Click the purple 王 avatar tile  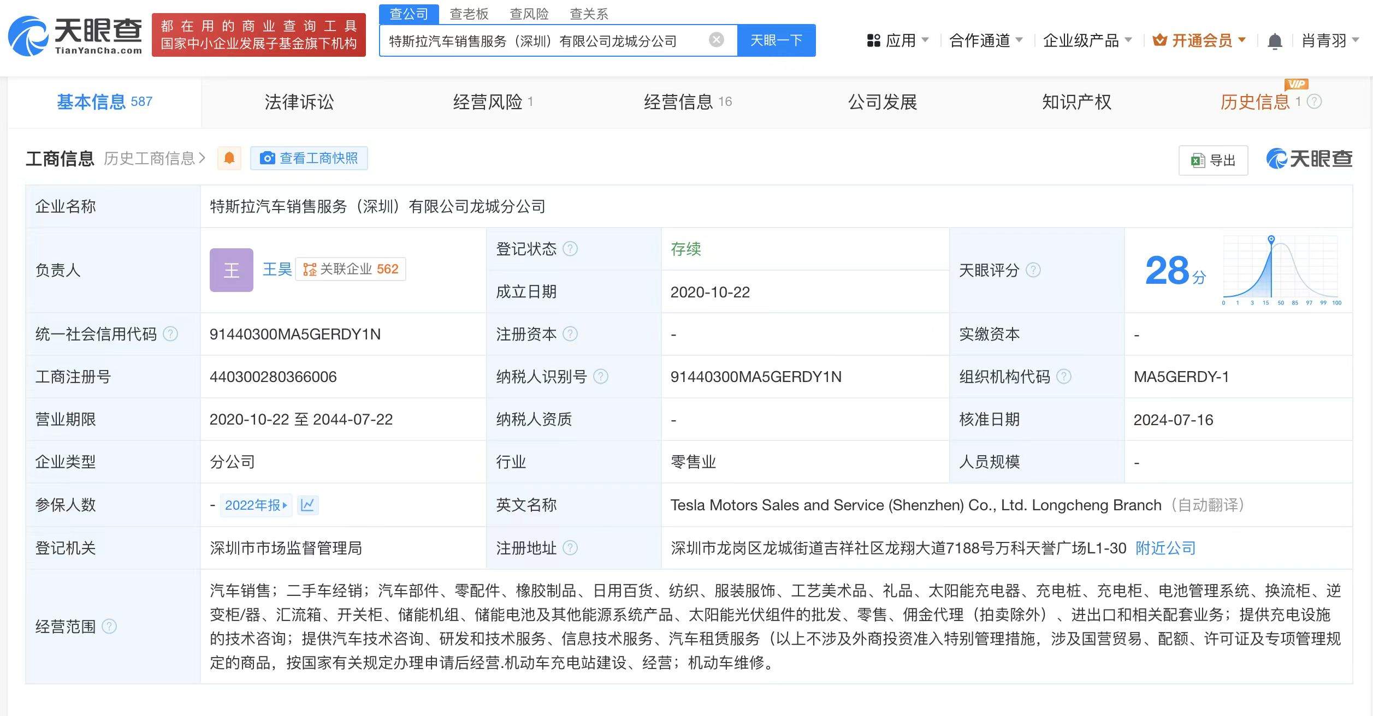coord(231,270)
